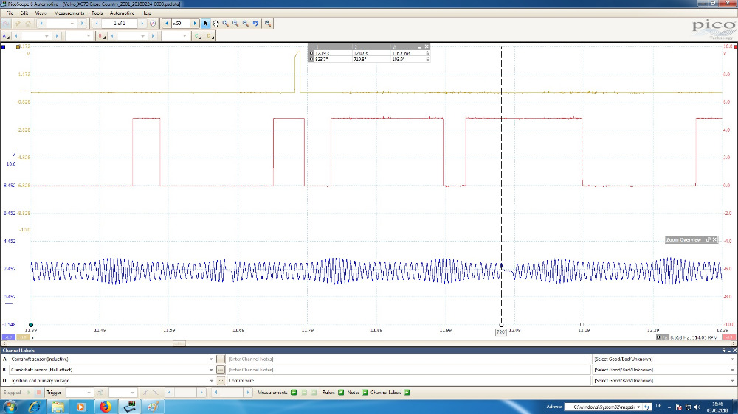
Task: Click the zoom to full view icon
Action: [267, 24]
